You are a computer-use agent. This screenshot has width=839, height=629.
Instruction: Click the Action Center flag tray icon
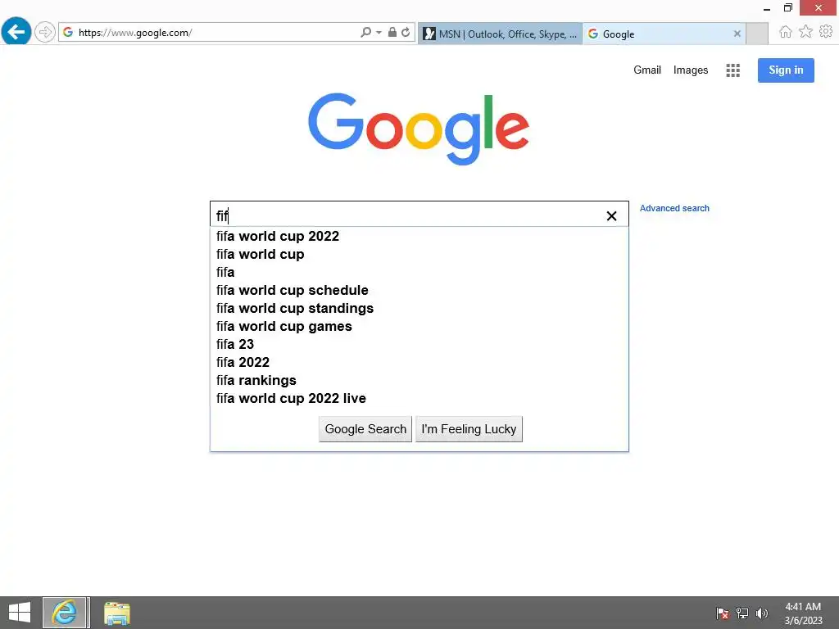(723, 613)
